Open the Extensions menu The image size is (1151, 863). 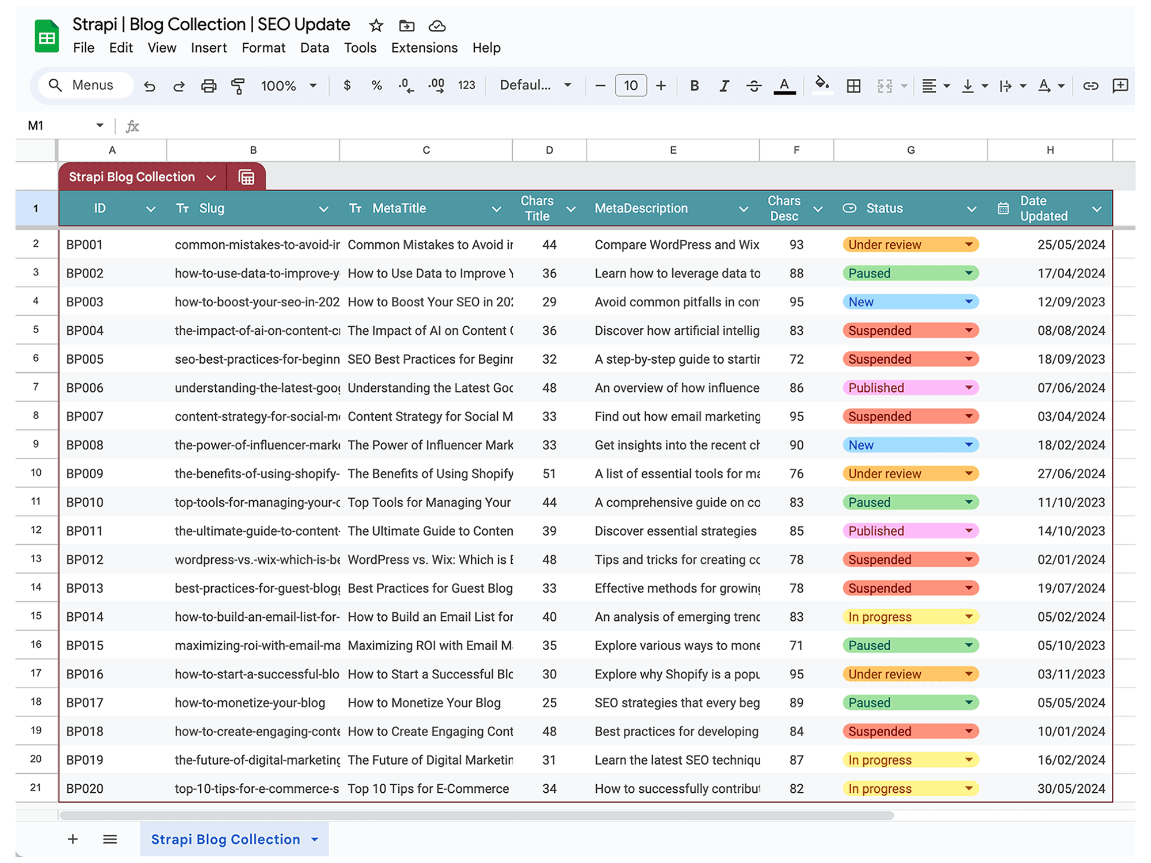tap(424, 48)
